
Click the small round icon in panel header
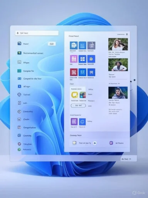click(127, 34)
